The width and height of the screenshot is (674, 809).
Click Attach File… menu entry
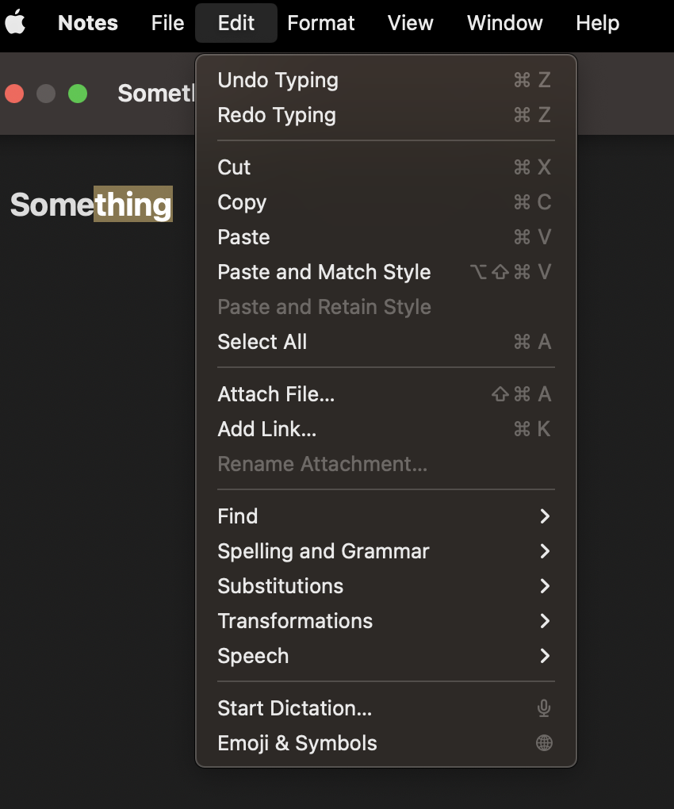coord(276,394)
